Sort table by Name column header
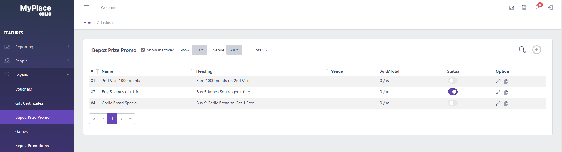This screenshot has height=152, width=562. pos(107,71)
